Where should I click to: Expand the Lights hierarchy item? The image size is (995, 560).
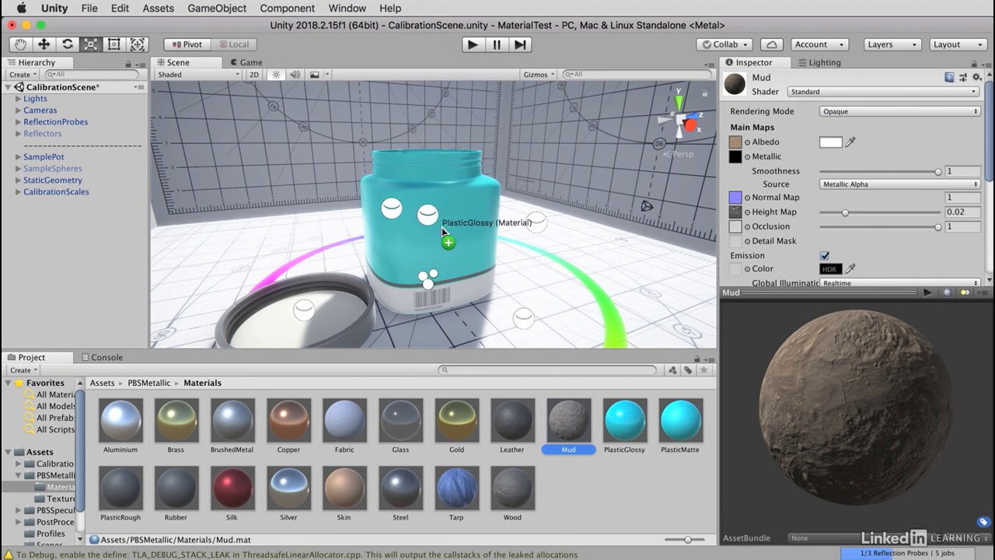pyautogui.click(x=18, y=99)
